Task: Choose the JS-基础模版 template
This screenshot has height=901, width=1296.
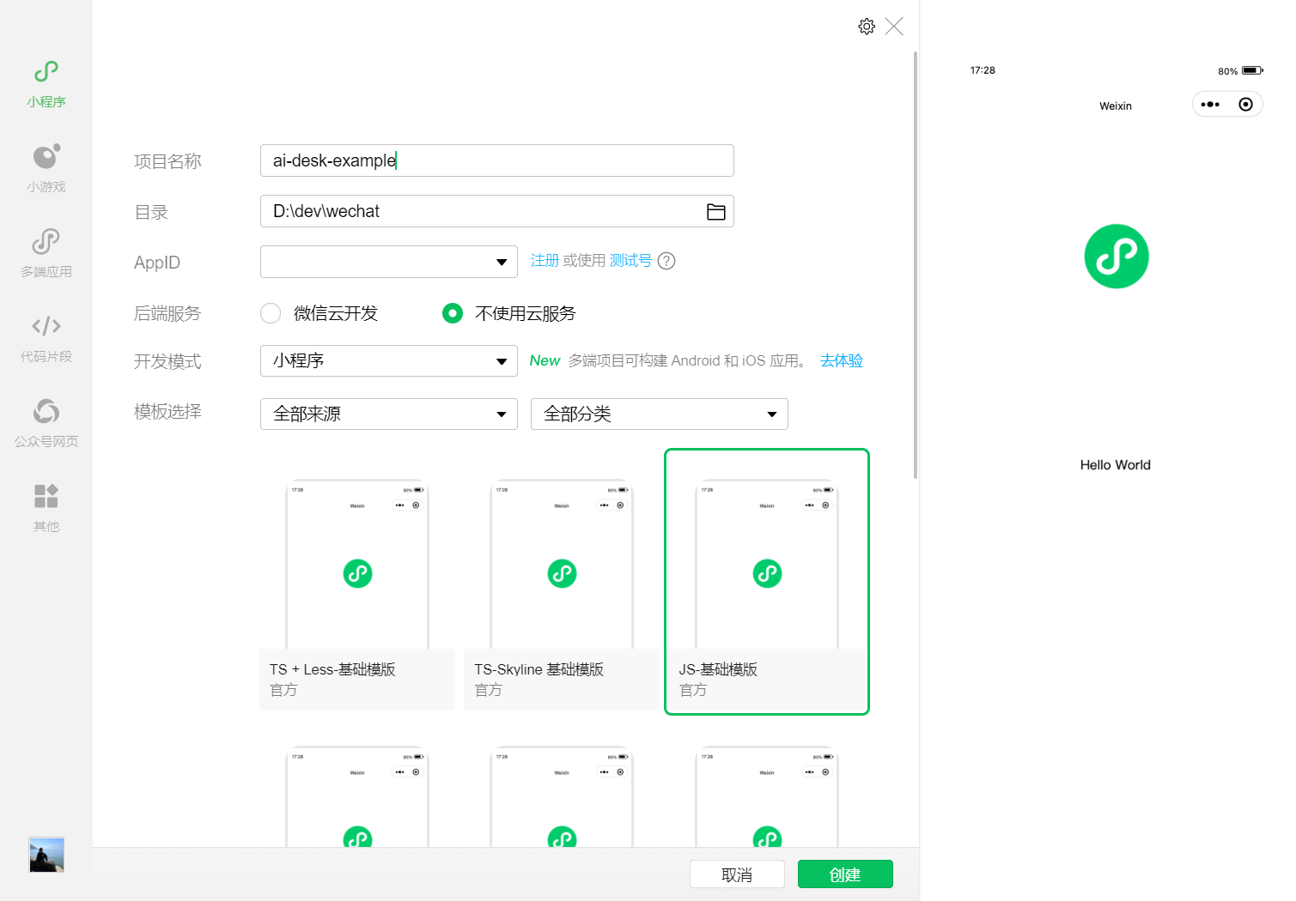Action: tap(767, 582)
